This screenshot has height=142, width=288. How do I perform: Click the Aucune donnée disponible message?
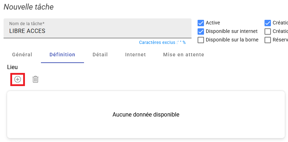tap(146, 114)
